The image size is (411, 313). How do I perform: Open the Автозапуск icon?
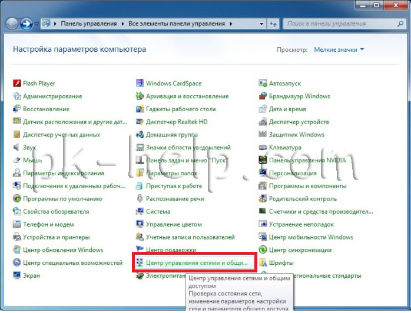click(x=263, y=84)
